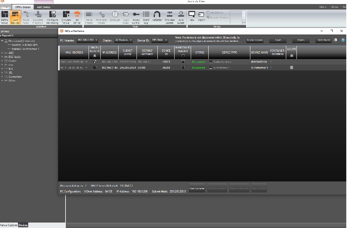
Task: Click the Go Online icon
Action: pyautogui.click(x=77, y=17)
